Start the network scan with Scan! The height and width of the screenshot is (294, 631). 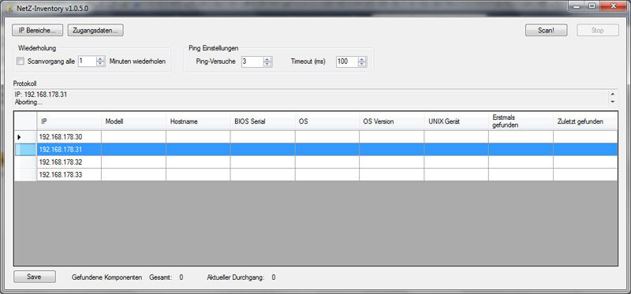click(x=546, y=30)
